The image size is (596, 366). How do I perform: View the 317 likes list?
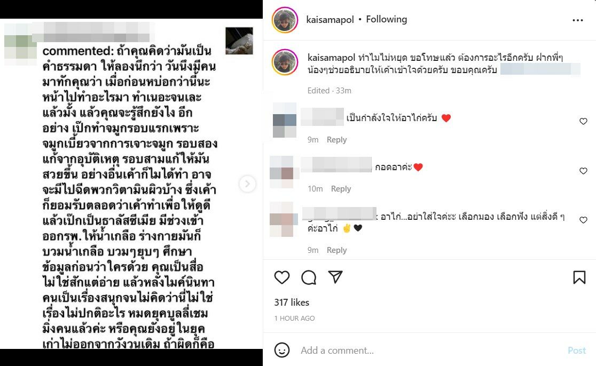click(292, 302)
